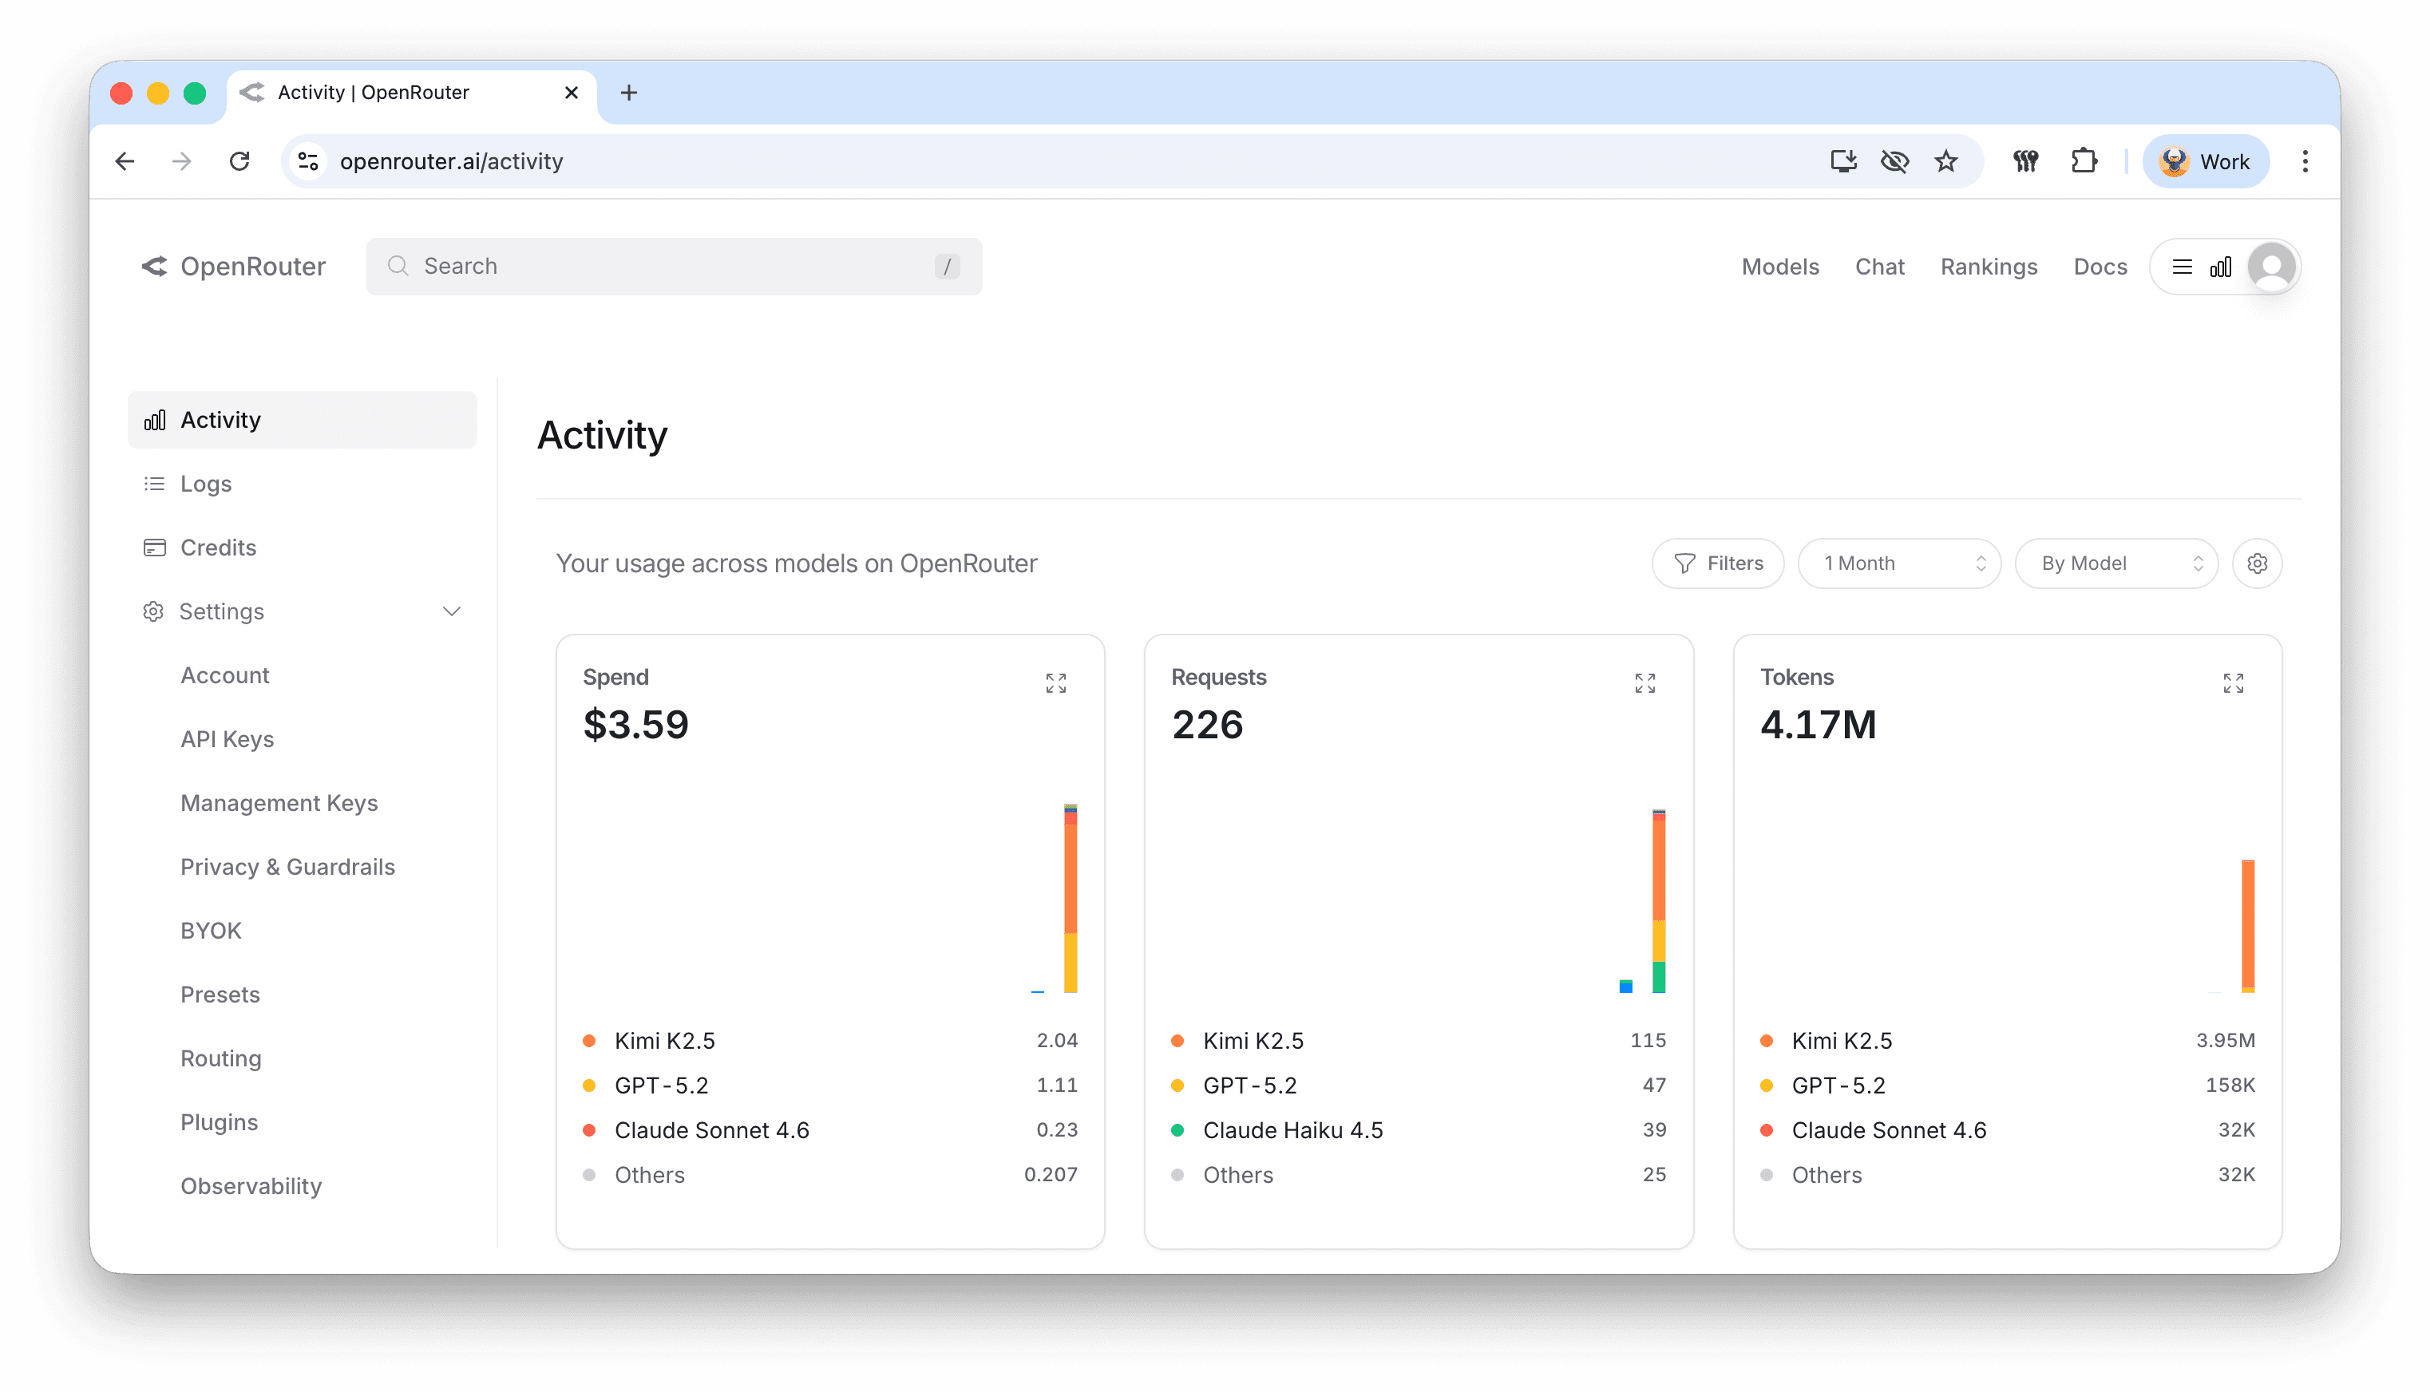Expand the Spend chart to fullscreen

coord(1056,682)
